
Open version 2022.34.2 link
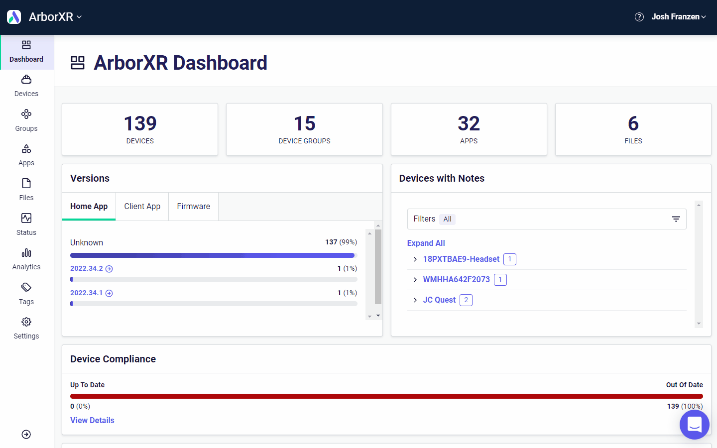pos(87,268)
